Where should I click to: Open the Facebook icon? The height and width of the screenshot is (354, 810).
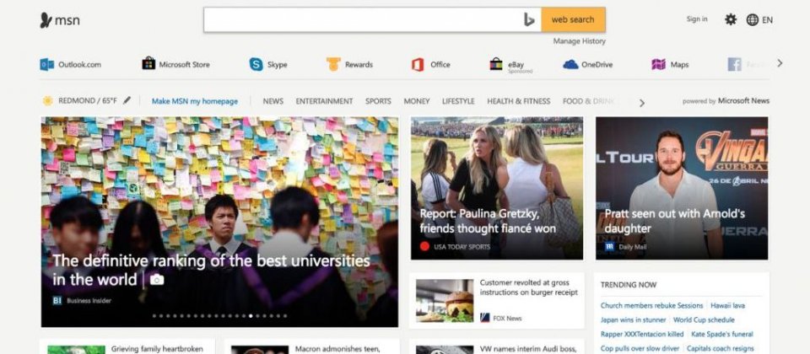coord(735,65)
